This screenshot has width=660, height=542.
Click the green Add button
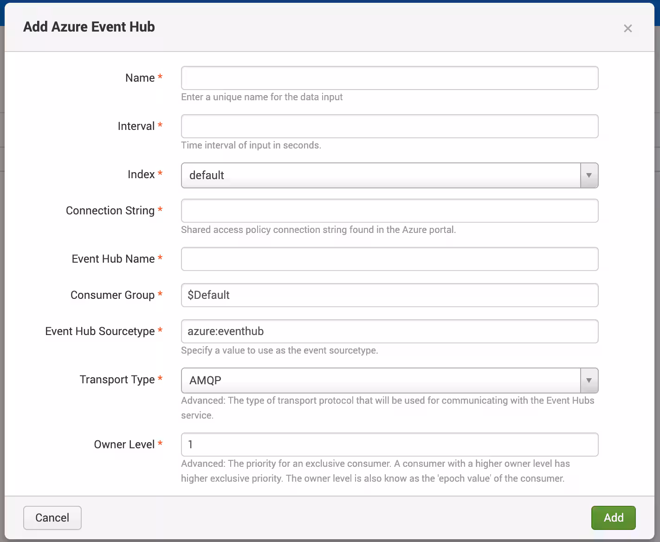[613, 518]
